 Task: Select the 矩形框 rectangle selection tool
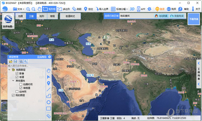click(49, 9)
